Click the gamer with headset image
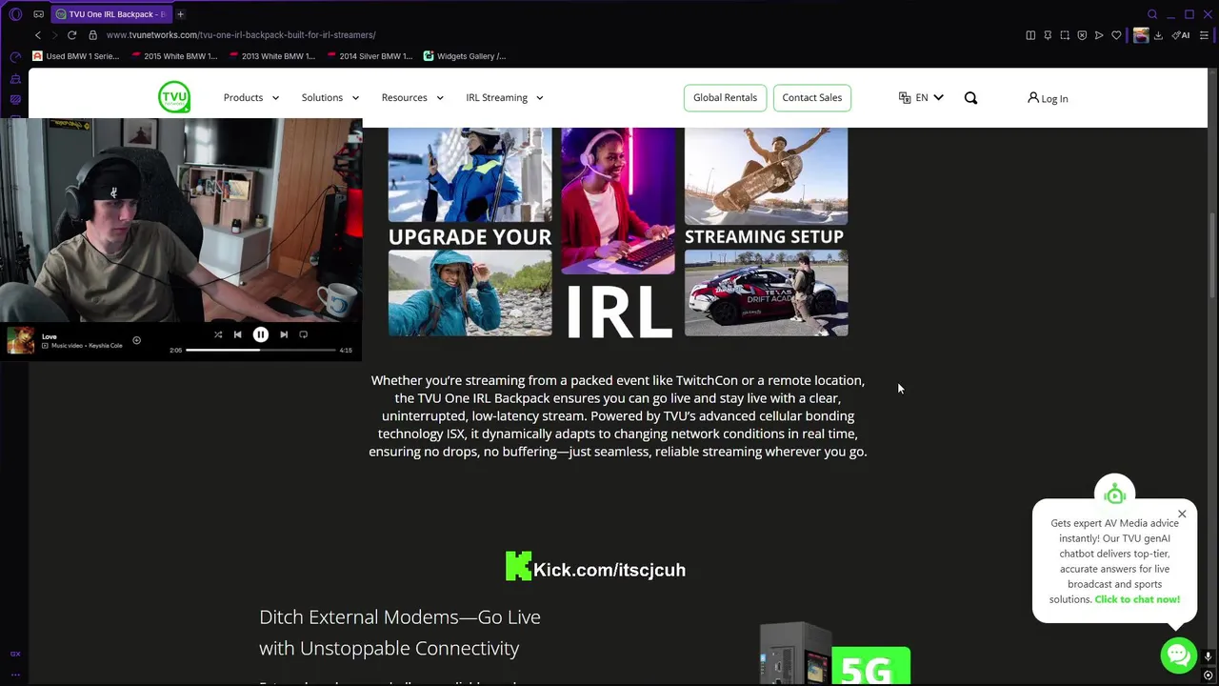Image resolution: width=1219 pixels, height=686 pixels. [617, 201]
